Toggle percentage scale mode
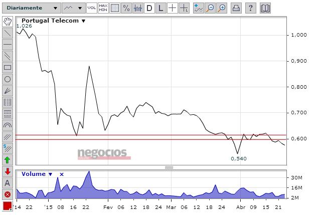Viewport: 321px width, 215px height. pyautogui.click(x=126, y=8)
